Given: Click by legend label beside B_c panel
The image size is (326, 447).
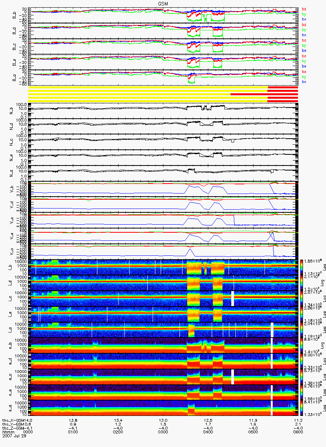Looking at the screenshot, I should 304,45.
